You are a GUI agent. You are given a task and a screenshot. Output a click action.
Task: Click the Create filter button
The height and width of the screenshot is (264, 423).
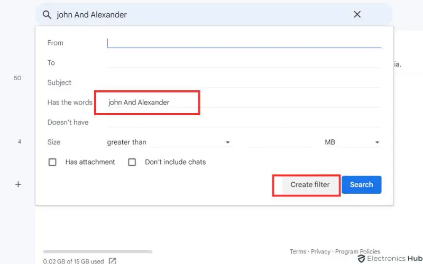point(309,185)
